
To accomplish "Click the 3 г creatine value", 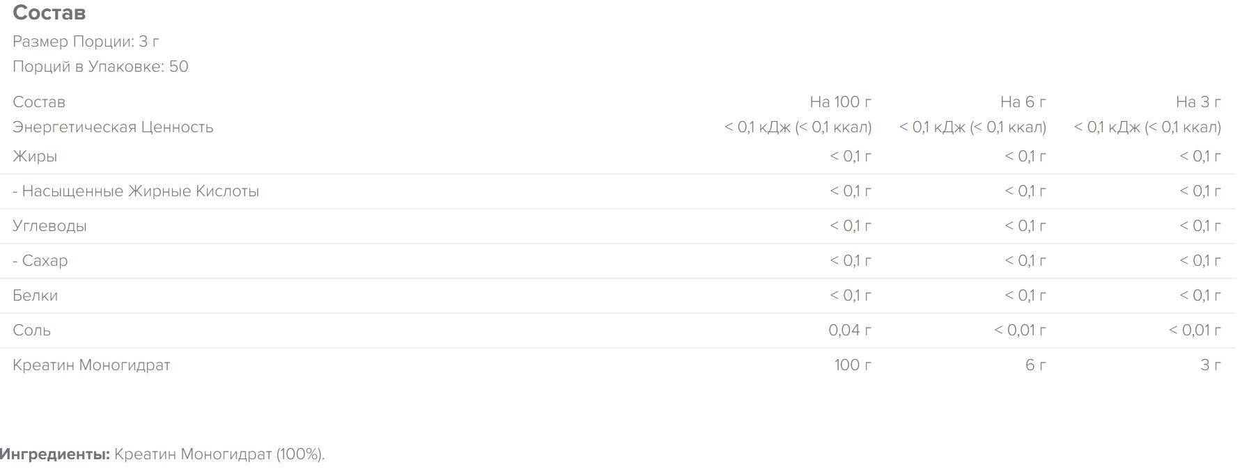I will point(1211,365).
